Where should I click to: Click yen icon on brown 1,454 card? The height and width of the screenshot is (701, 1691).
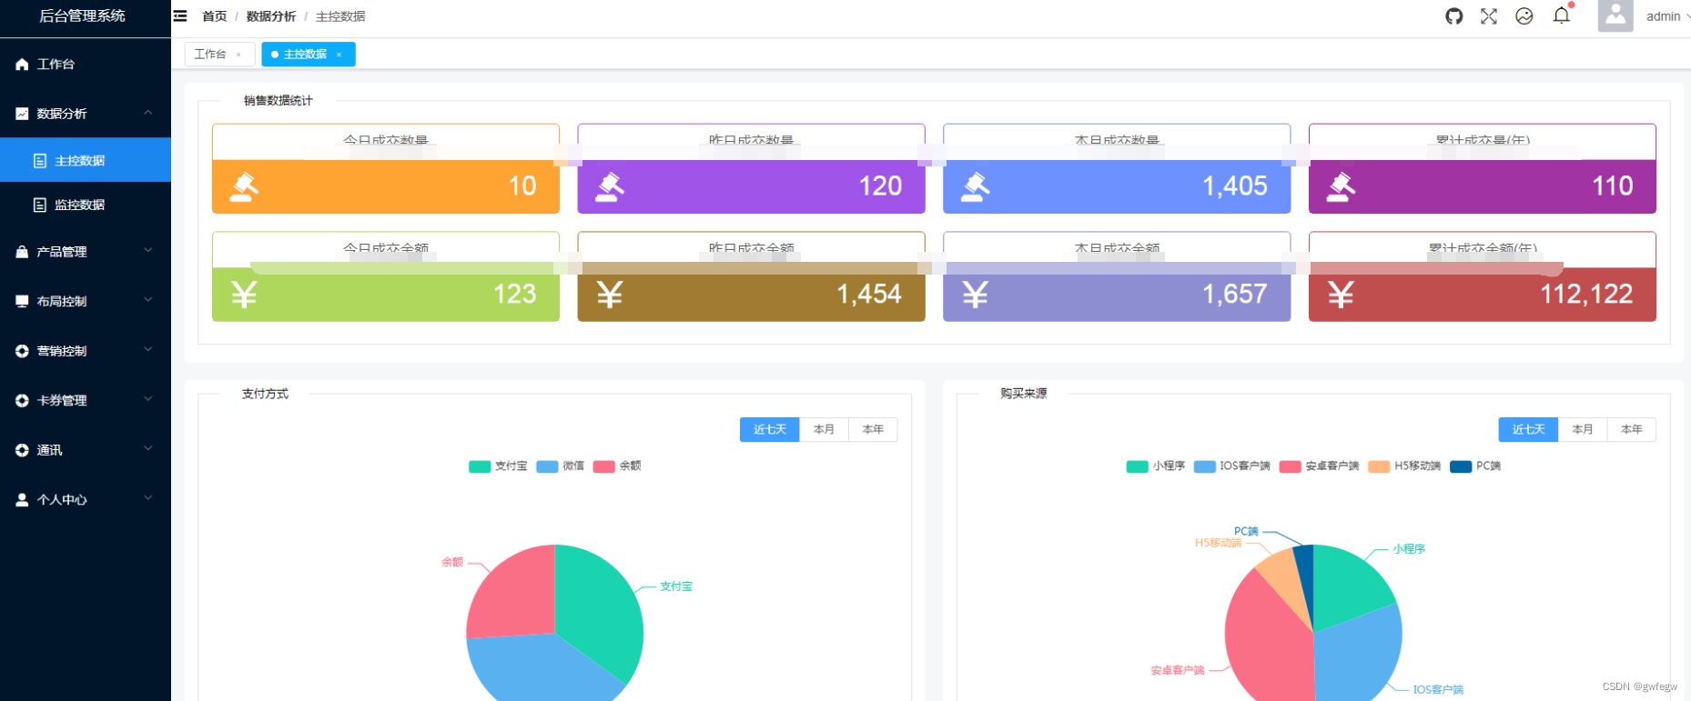tap(610, 295)
